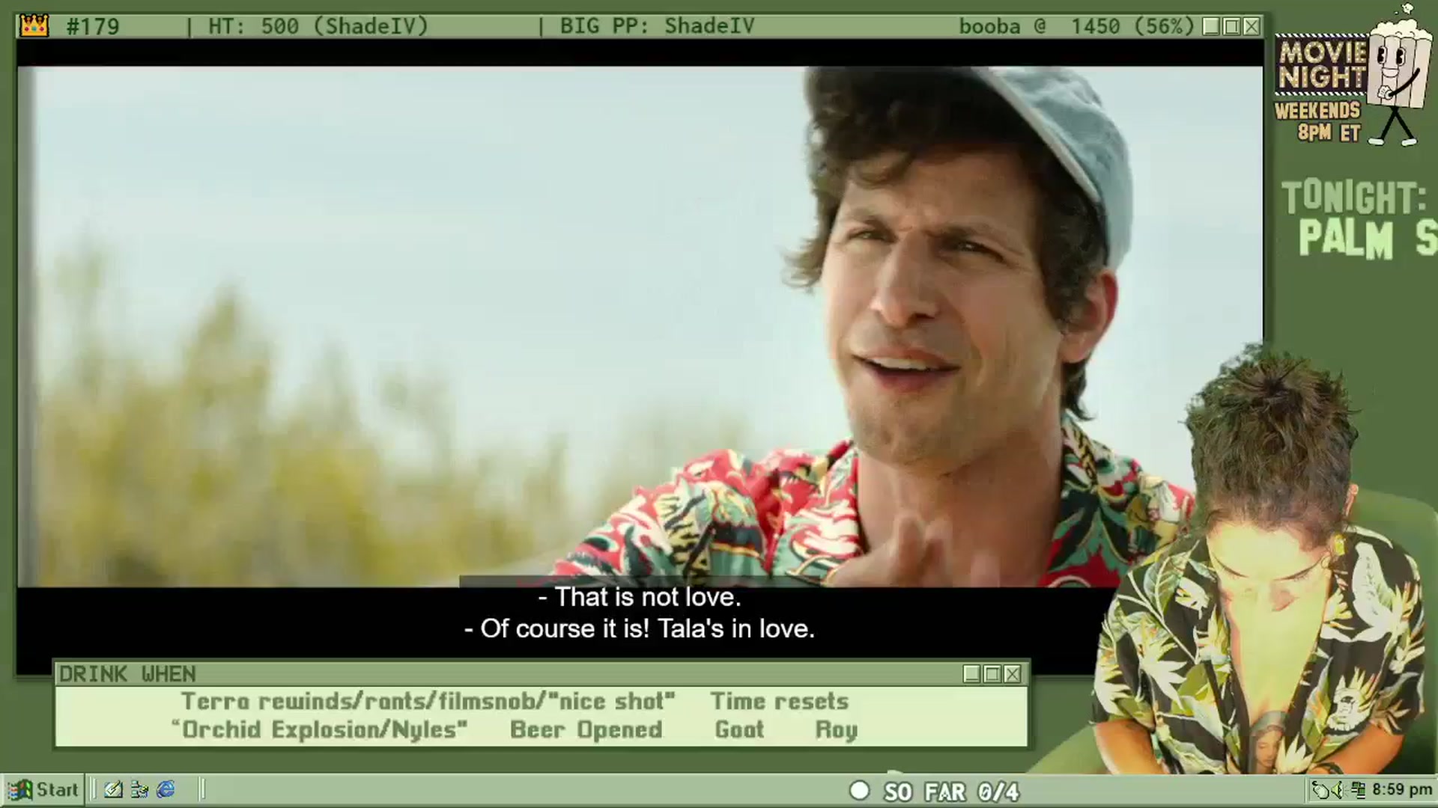This screenshot has width=1438, height=808.
Task: Open the notepad quick launch icon
Action: click(x=113, y=789)
